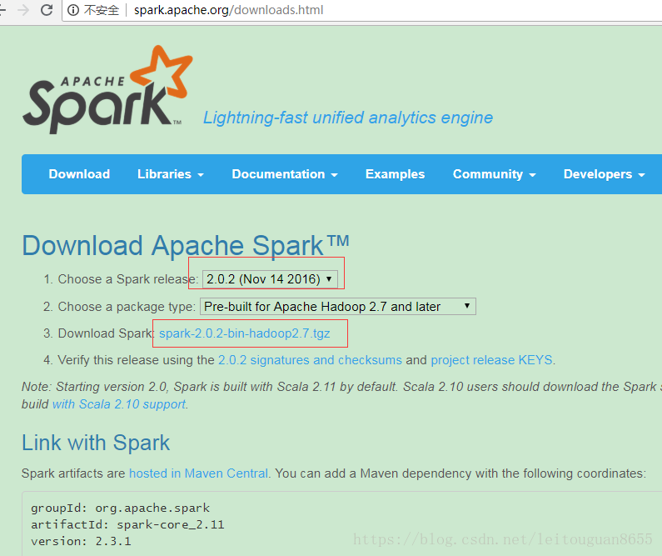The width and height of the screenshot is (662, 556).
Task: Click the browser reload icon
Action: tap(47, 10)
